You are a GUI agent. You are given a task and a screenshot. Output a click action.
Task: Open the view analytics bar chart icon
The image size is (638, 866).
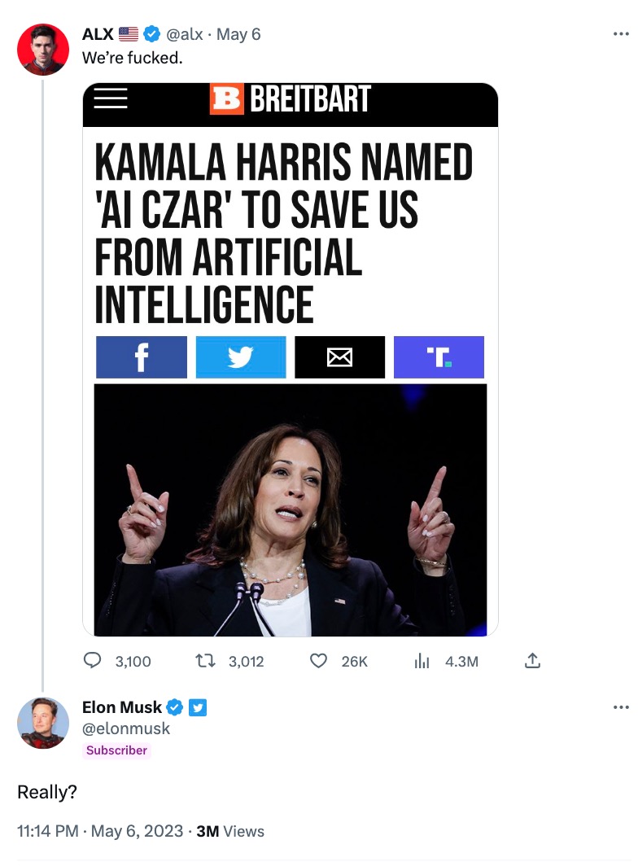pyautogui.click(x=422, y=662)
